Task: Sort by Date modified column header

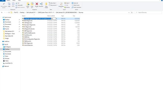Action: [51, 16]
